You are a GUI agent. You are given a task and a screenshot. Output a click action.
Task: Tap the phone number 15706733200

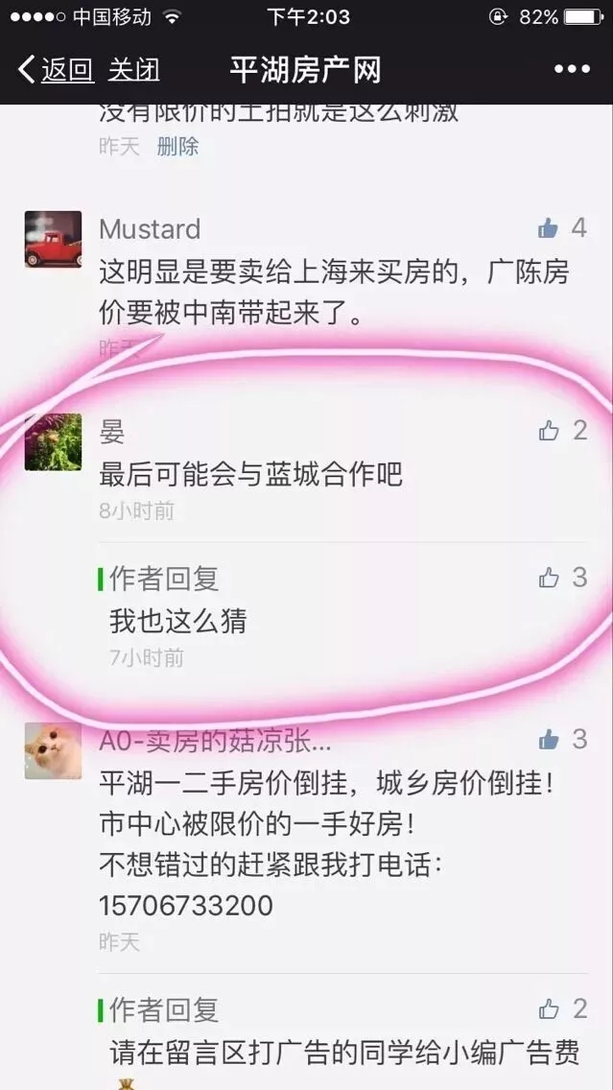click(185, 905)
